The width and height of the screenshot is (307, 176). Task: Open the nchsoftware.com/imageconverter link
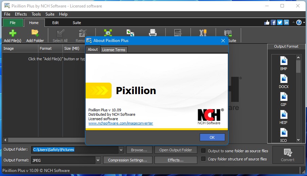(121, 123)
